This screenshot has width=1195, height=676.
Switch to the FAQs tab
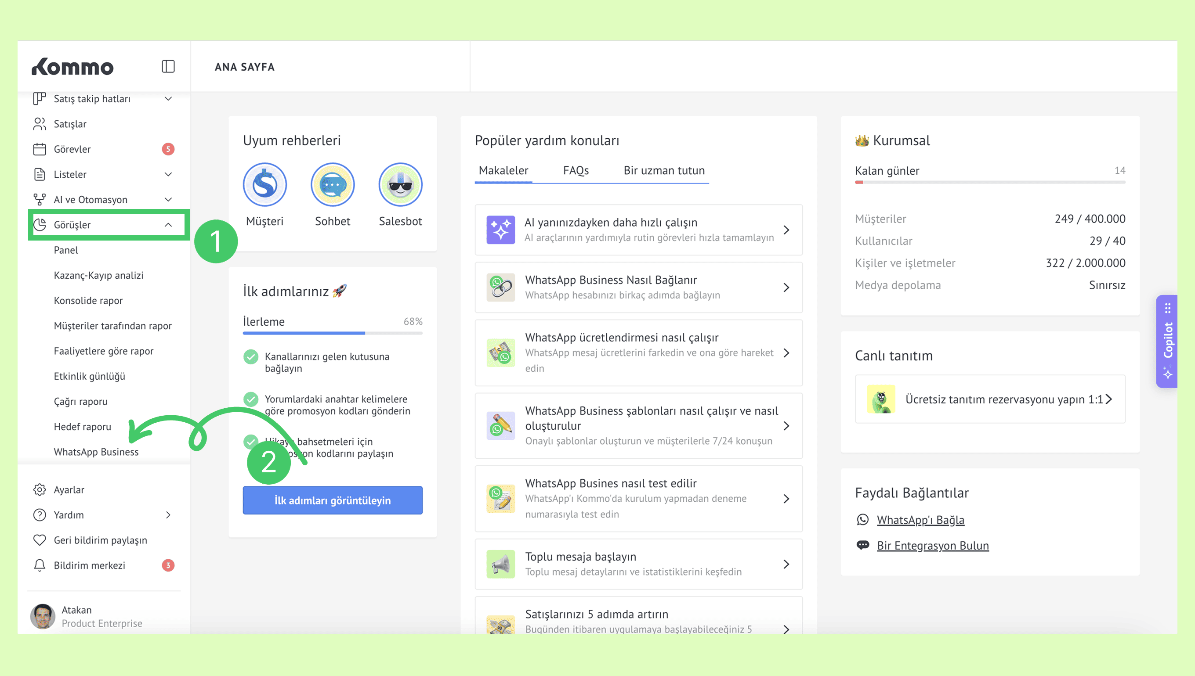pos(576,170)
